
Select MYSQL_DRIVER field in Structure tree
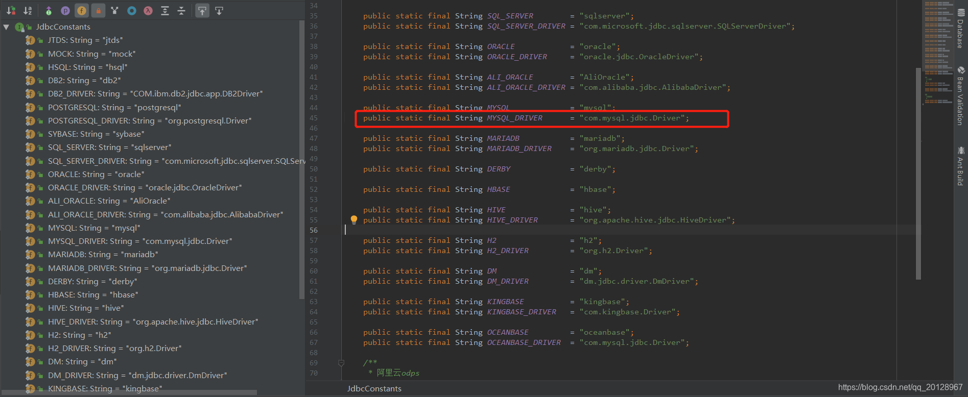tap(140, 241)
